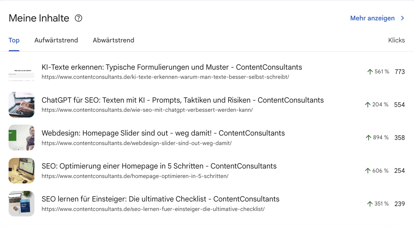Click the upward arrow next to 606 %
This screenshot has height=227, width=414.
[368, 171]
